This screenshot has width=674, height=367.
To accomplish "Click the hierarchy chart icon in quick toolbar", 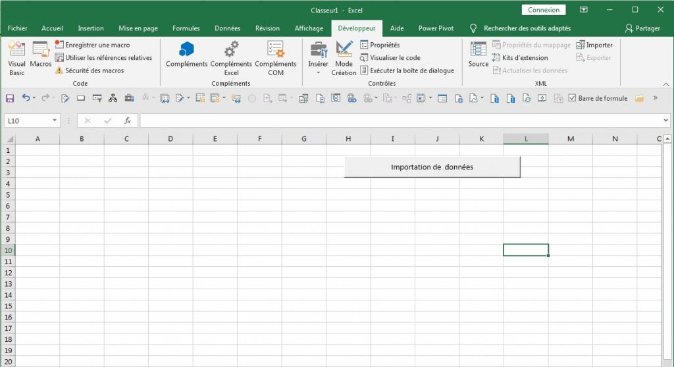I will [x=113, y=99].
